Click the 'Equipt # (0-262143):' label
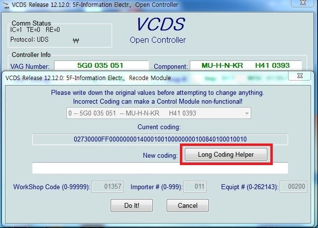The image size is (318, 228). pyautogui.click(x=250, y=187)
